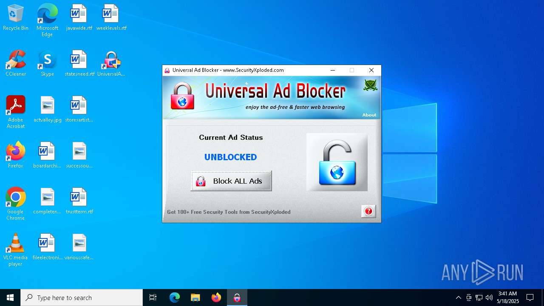Select the completen... desktop file
Screen dimensions: 544x306
click(47, 201)
